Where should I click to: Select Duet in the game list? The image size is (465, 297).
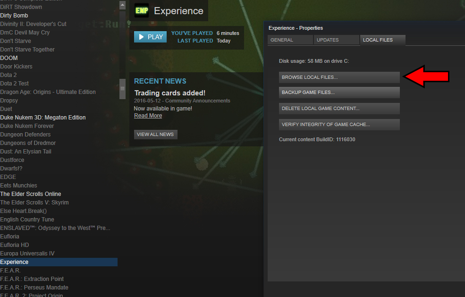6,109
